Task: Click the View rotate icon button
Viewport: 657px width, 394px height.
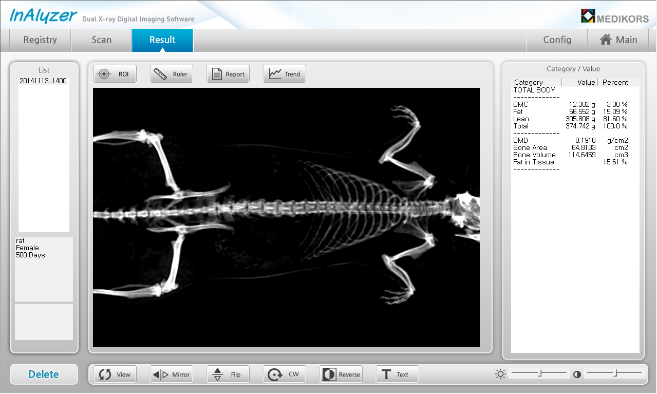Action: click(x=115, y=374)
